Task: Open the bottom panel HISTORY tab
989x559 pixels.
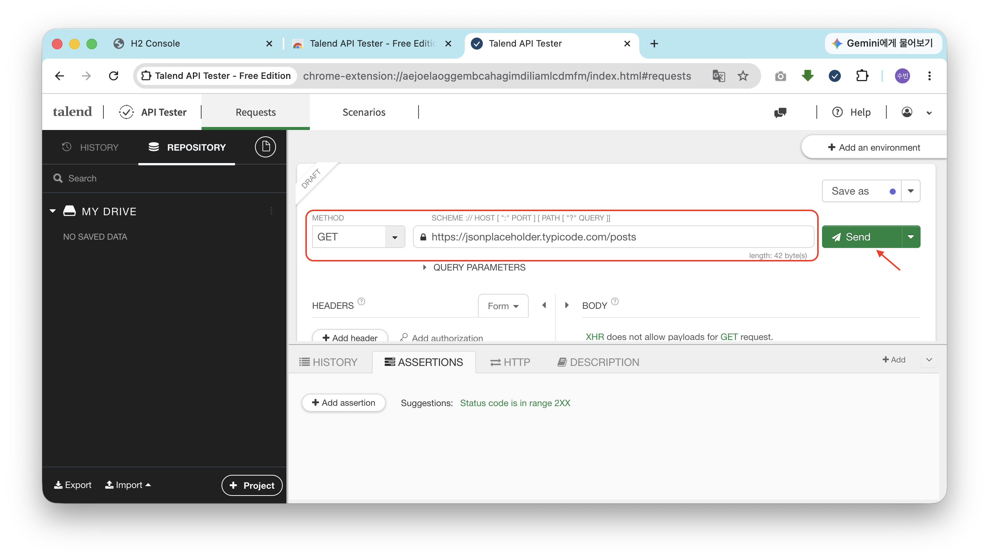Action: 328,362
